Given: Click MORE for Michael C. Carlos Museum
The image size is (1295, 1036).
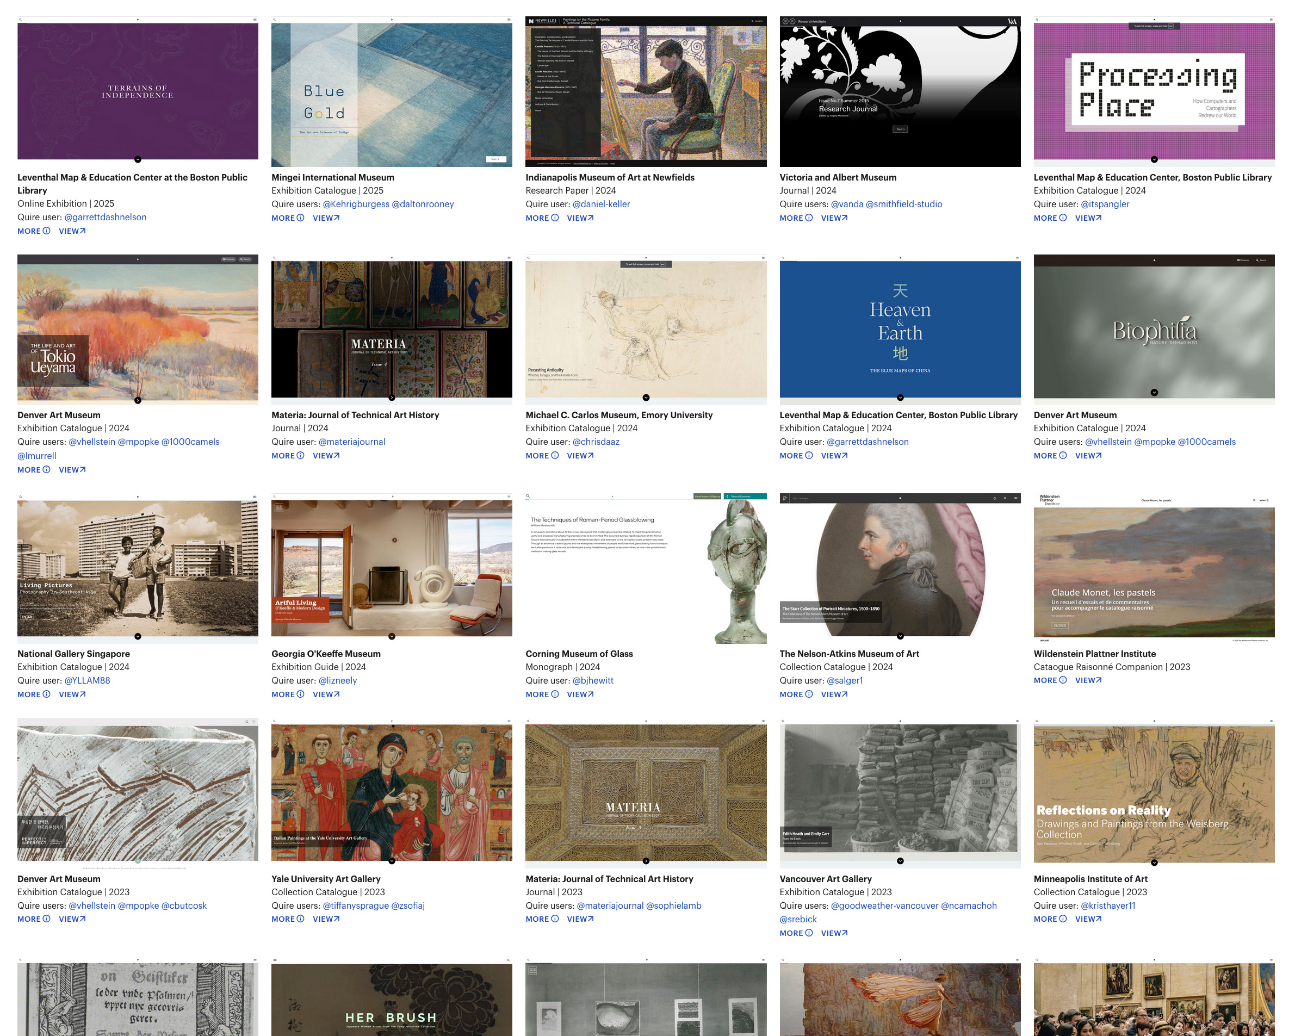Looking at the screenshot, I should (542, 456).
